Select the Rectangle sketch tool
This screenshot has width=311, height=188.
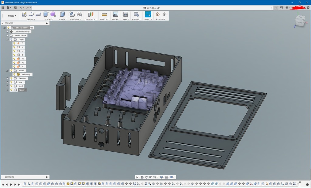38,14
